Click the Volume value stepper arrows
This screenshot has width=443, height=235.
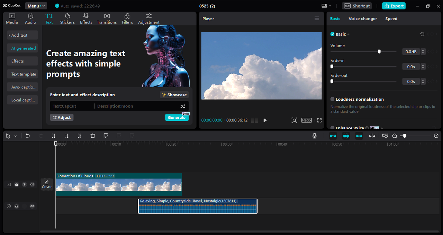(x=423, y=52)
